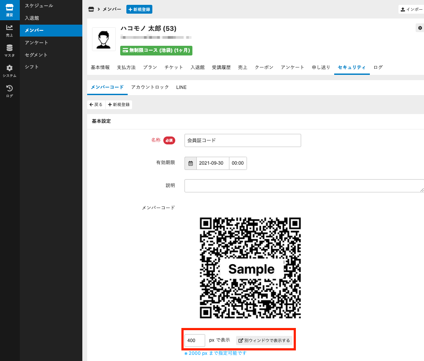
Task: Switch to the 基本情報 tab
Action: tap(100, 67)
